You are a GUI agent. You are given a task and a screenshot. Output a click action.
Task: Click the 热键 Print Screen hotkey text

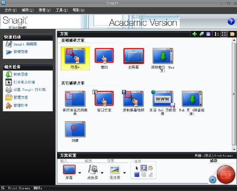point(214,155)
